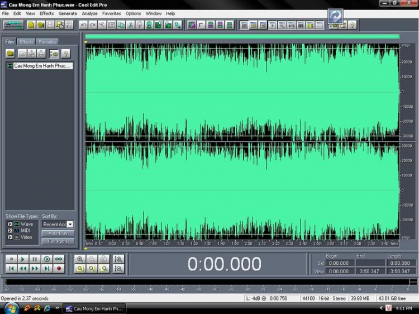Click the Undo arrow in the toolbar
419x314 pixels.
83,25
